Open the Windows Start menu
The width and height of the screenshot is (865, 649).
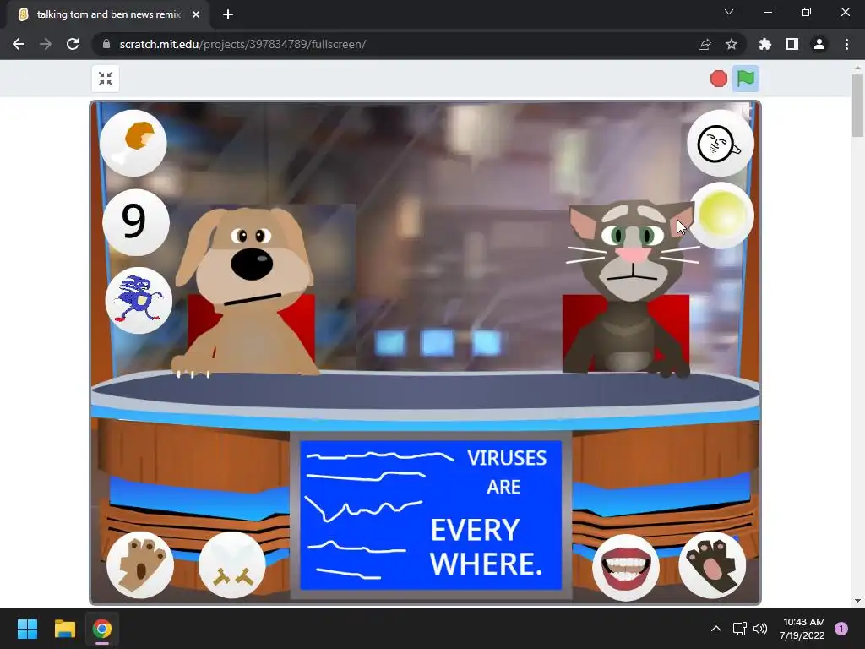tap(27, 629)
